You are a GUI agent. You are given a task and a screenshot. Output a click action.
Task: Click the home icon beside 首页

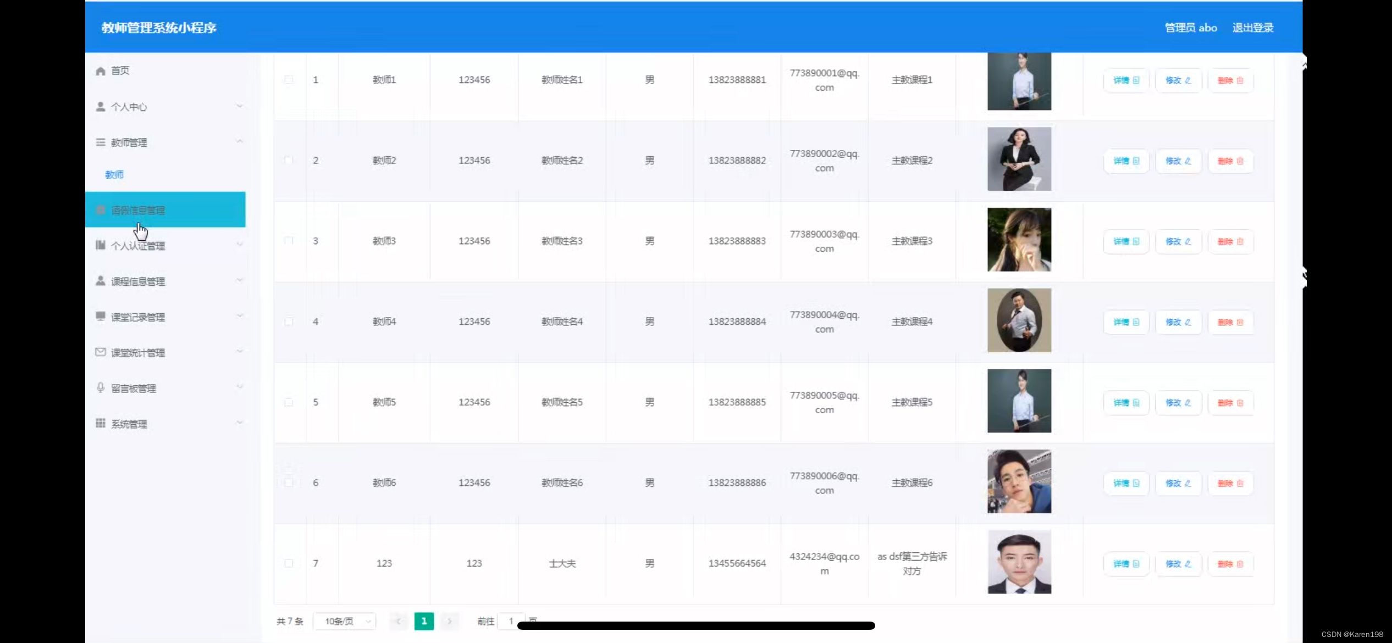pos(100,71)
